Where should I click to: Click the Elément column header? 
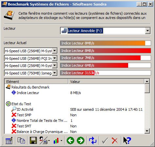(36, 82)
